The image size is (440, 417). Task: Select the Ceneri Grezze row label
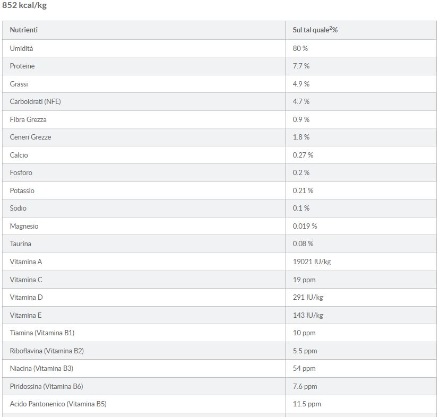(30, 137)
